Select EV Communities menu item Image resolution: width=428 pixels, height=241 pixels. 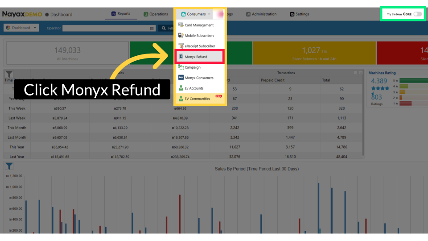click(x=200, y=98)
